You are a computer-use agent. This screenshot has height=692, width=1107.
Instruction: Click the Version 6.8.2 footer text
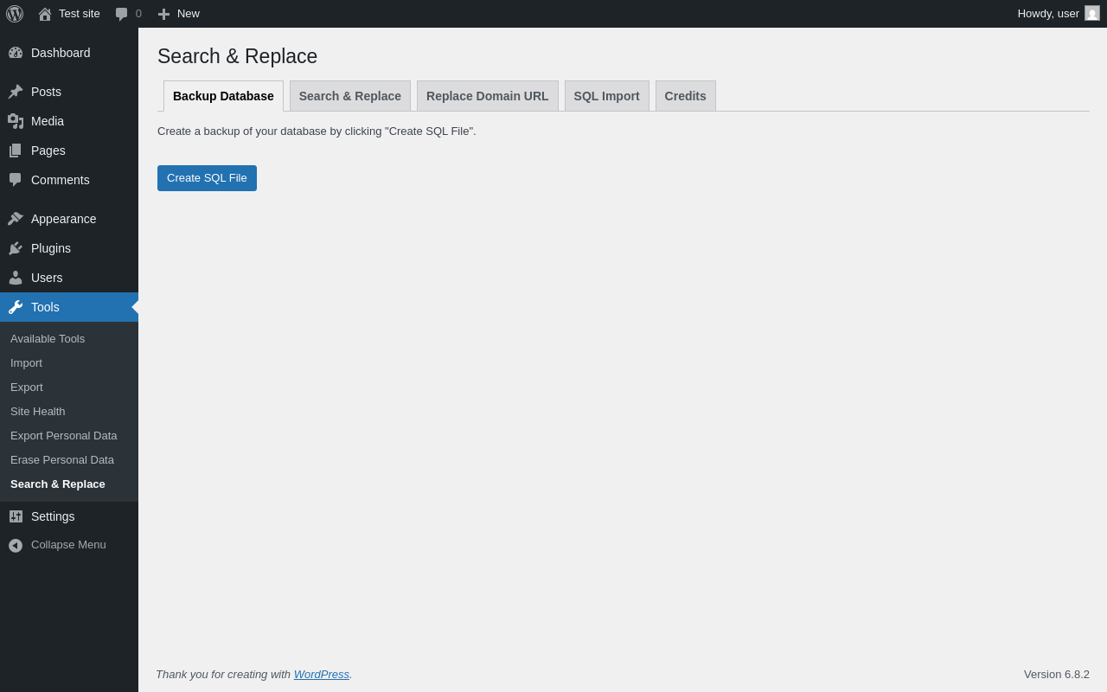pyautogui.click(x=1057, y=674)
